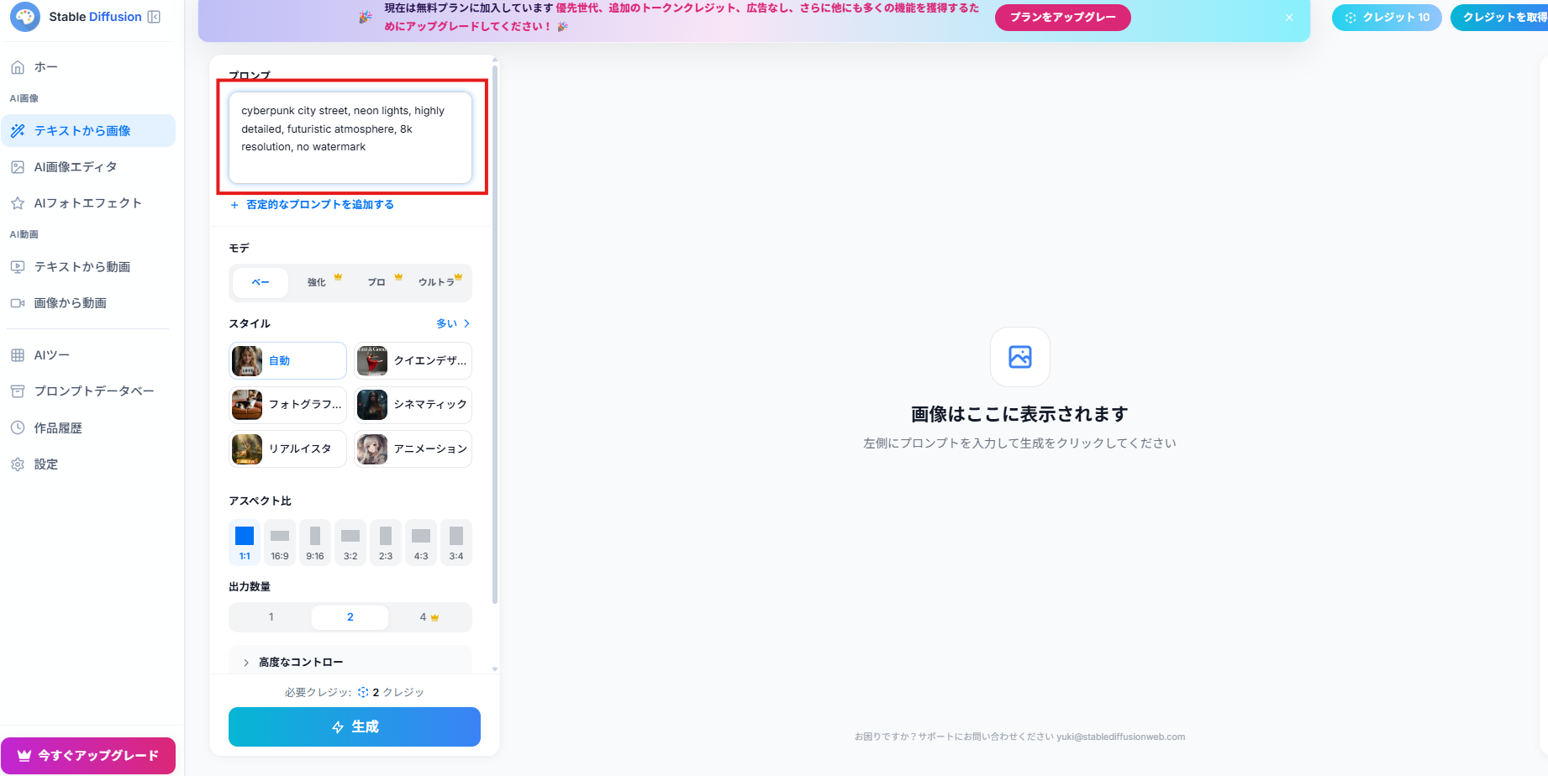Choose the 9:16 aspect ratio
1548x776 pixels.
(x=315, y=542)
